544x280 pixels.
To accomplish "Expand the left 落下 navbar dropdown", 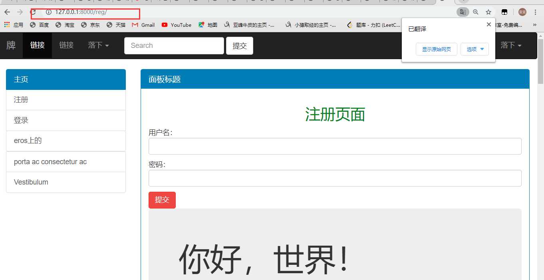I will (98, 45).
